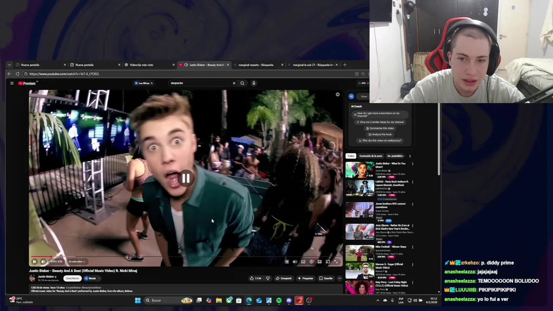Click the play/pause button in player controls
This screenshot has height=311, width=553.
click(35, 261)
